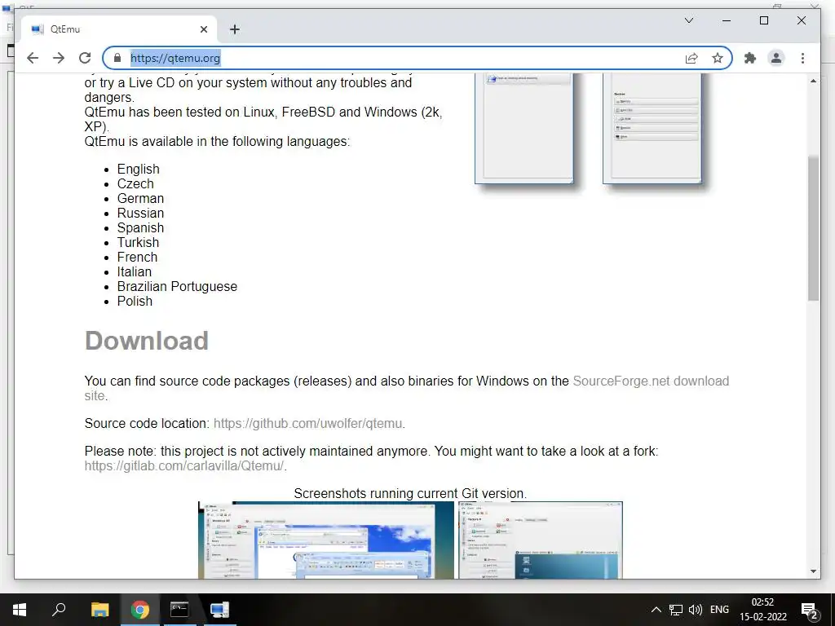
Task: Select the "Turkish" list item
Action: 138,242
